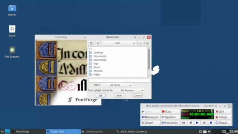Viewport: 238px width, 134px height.
Task: Open QjackCtl Setup
Action: [223, 117]
